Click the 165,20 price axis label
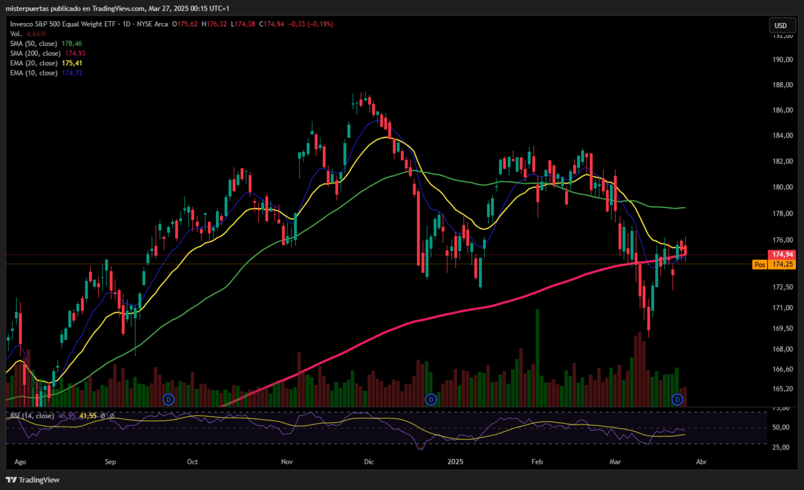The height and width of the screenshot is (490, 804). (782, 389)
